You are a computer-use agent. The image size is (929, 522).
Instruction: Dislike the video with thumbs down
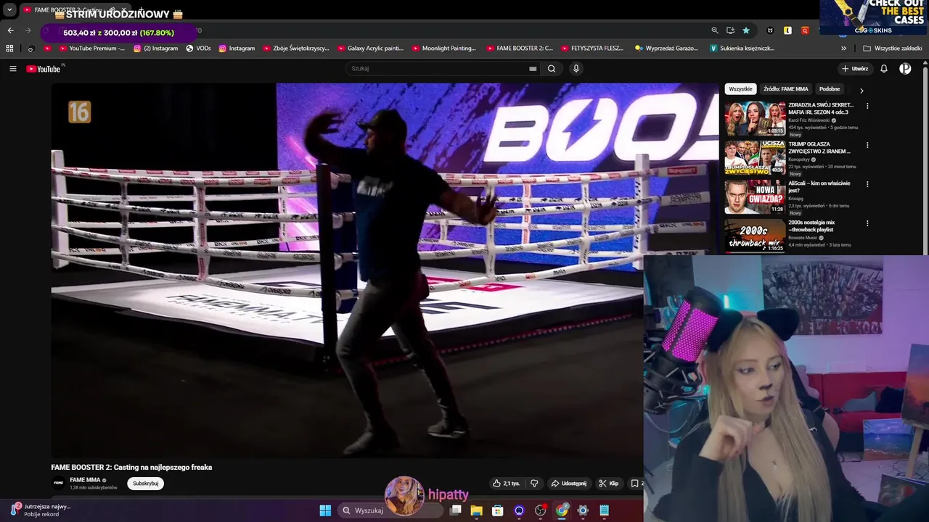coord(534,484)
